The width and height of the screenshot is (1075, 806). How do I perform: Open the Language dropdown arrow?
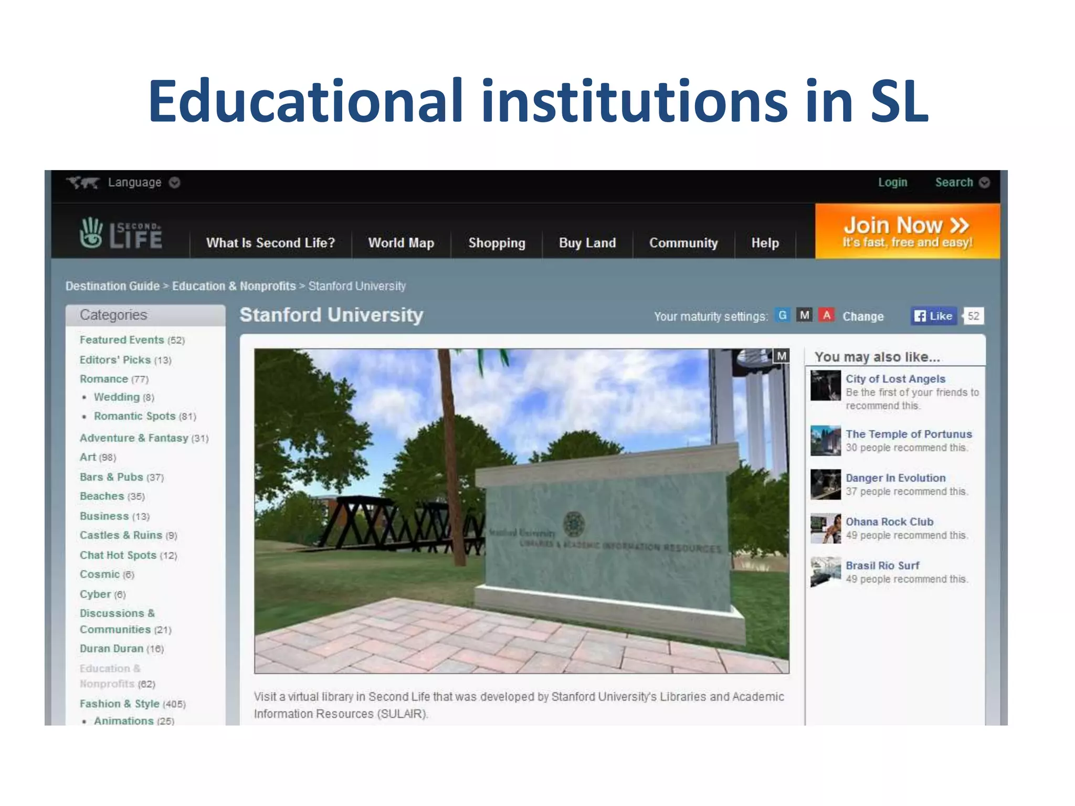click(x=175, y=183)
